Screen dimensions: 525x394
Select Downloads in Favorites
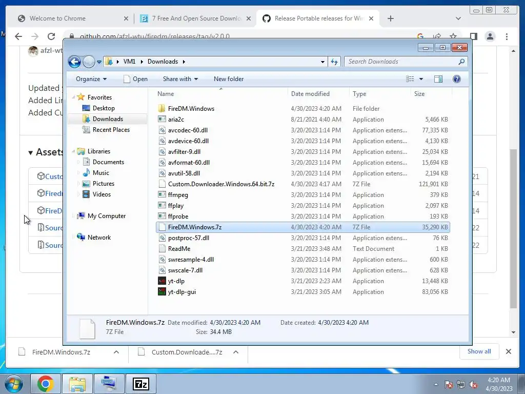108,119
